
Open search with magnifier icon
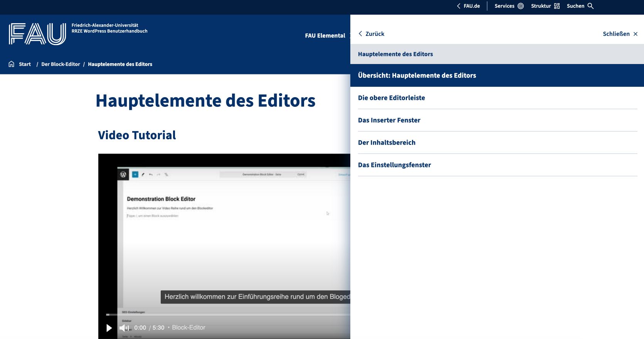coord(590,6)
